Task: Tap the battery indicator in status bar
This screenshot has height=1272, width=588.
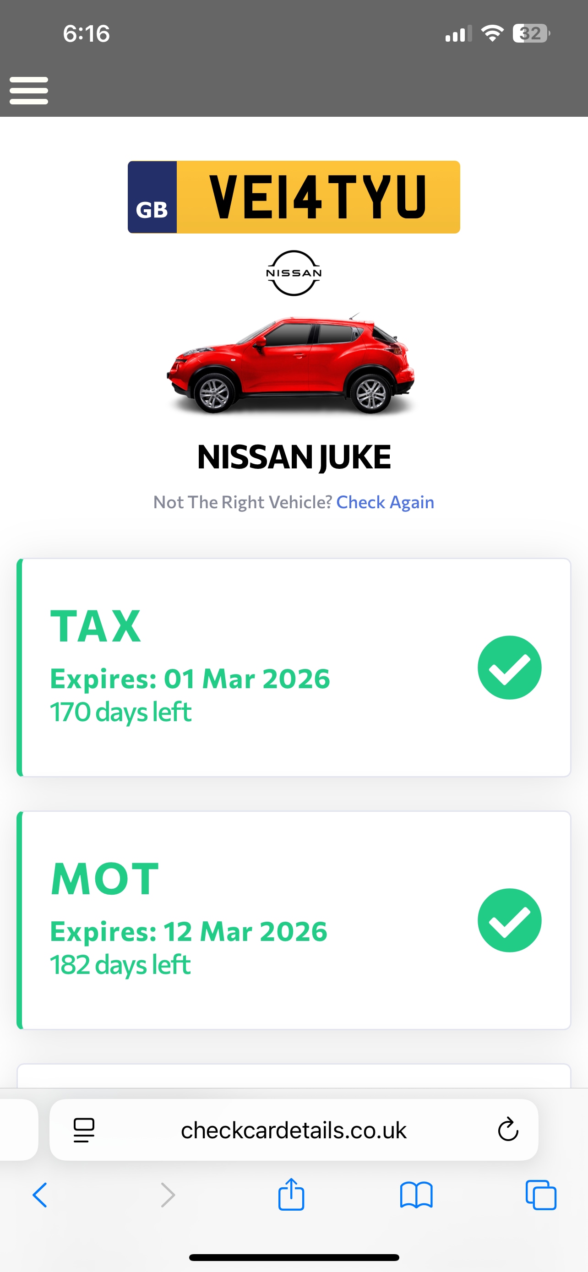Action: point(532,33)
